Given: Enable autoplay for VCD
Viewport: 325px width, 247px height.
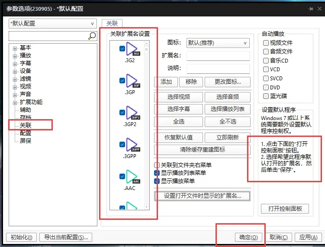Looking at the screenshot, I should pyautogui.click(x=266, y=69).
